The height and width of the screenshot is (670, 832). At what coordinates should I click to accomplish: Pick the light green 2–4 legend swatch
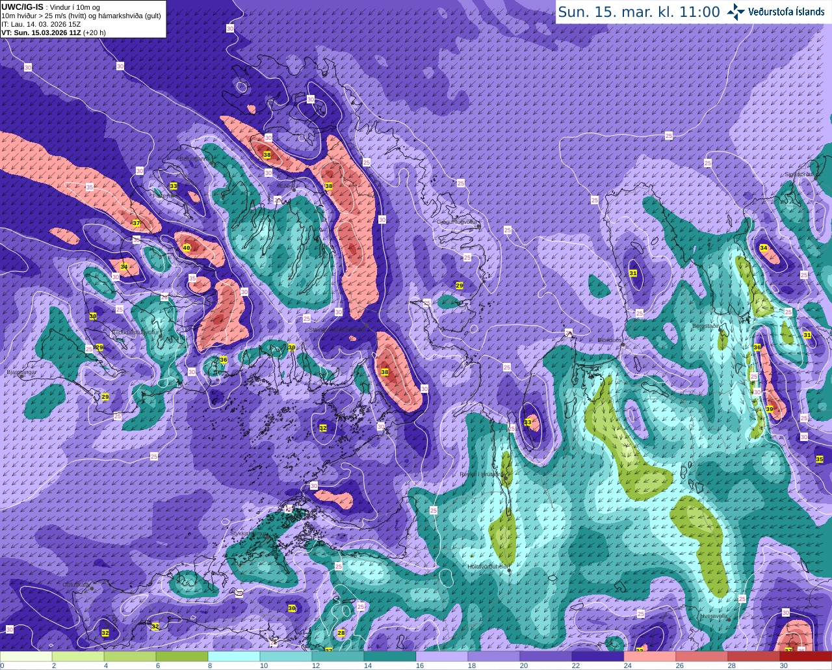point(78,656)
